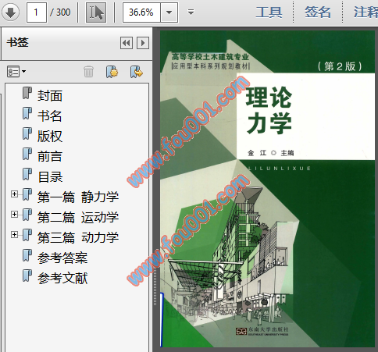Select the 第三篇 动力学 bookmark text
Image resolution: width=378 pixels, height=352 pixels.
click(x=78, y=237)
